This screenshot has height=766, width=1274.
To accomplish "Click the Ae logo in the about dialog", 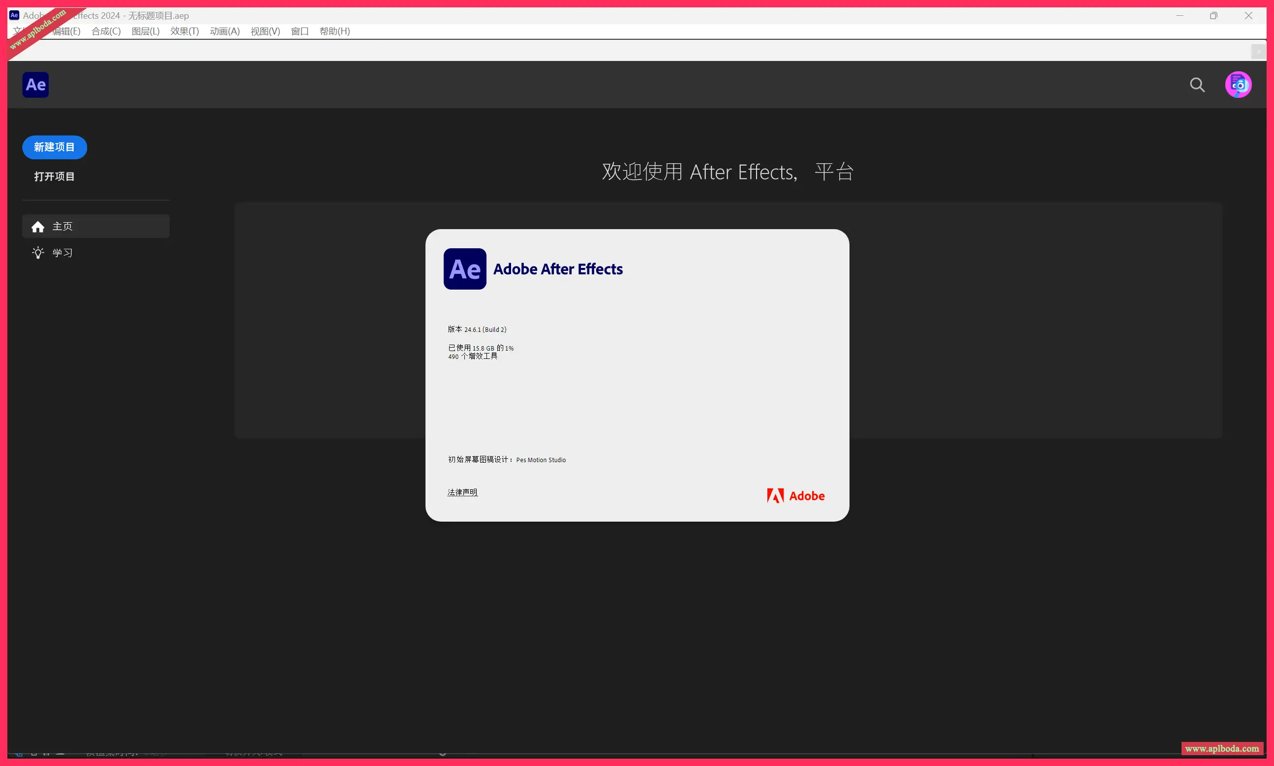I will tap(465, 269).
